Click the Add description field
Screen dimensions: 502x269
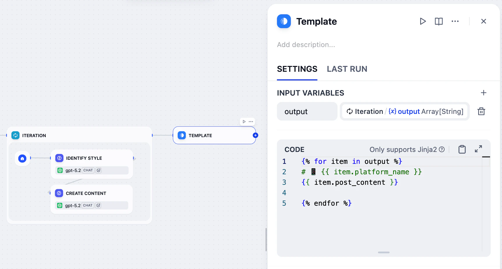click(306, 45)
